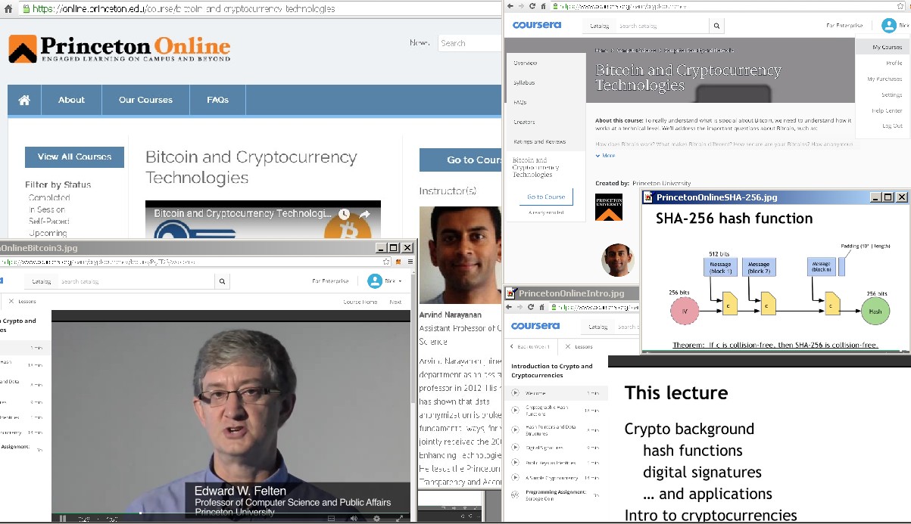Close the Lessons panel in Bitcoin3 window
The width and height of the screenshot is (911, 524).
click(x=11, y=301)
